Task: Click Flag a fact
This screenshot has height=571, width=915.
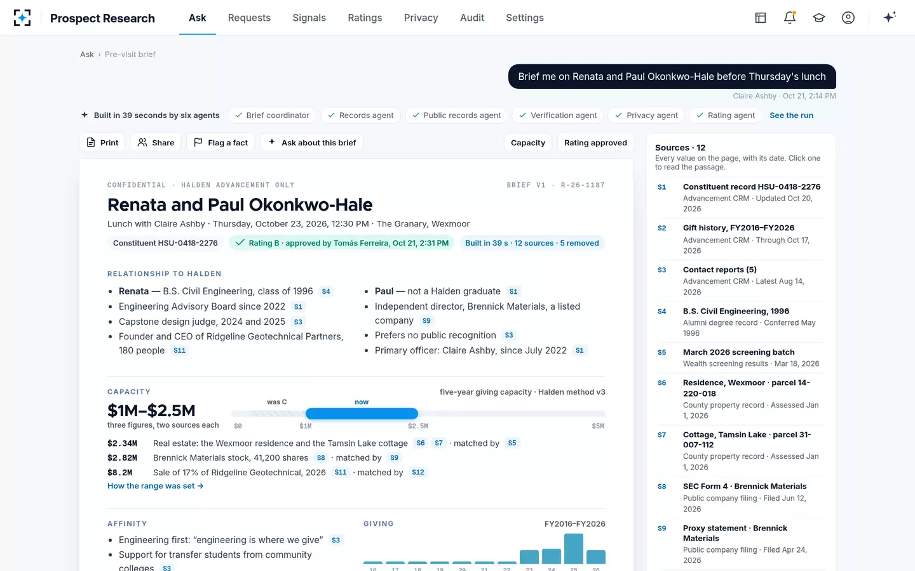Action: [x=220, y=143]
